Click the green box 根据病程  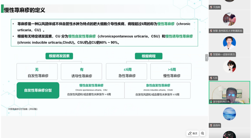[148, 56]
